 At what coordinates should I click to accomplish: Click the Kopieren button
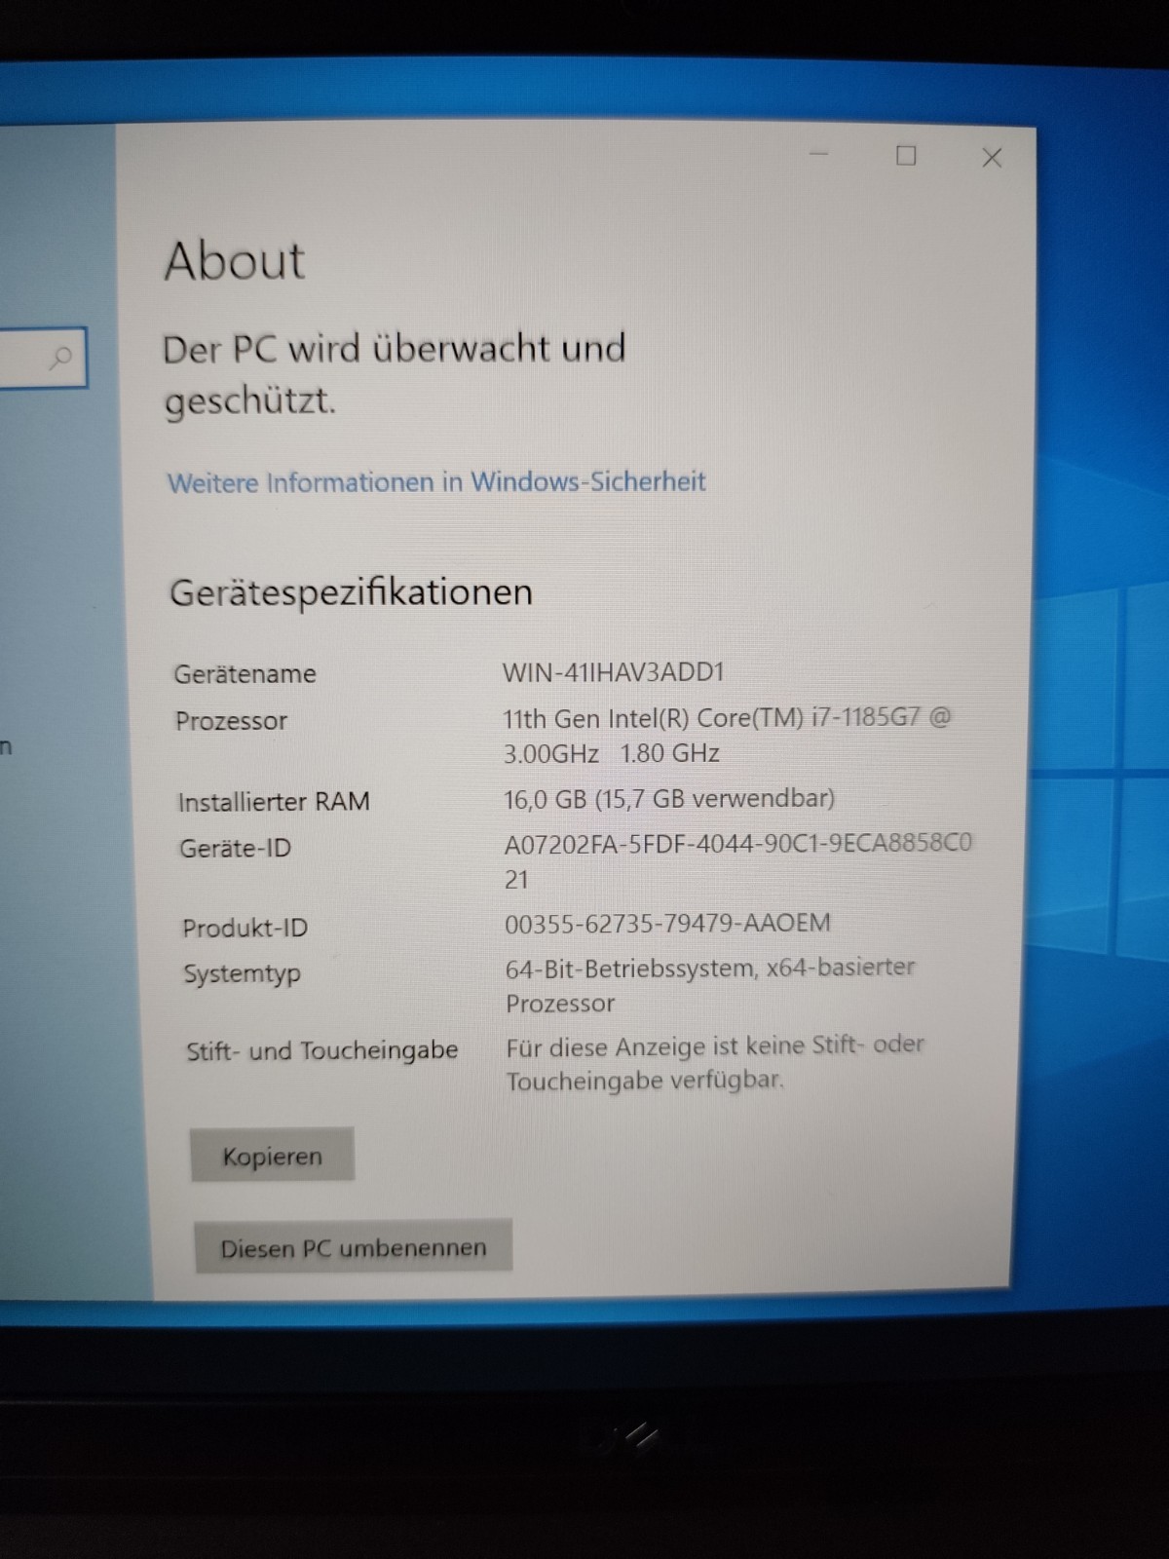[x=272, y=1156]
